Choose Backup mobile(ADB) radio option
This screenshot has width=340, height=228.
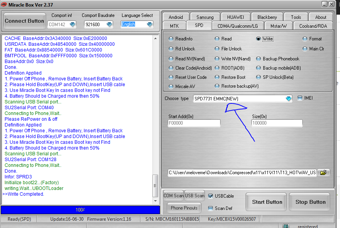coord(258,68)
